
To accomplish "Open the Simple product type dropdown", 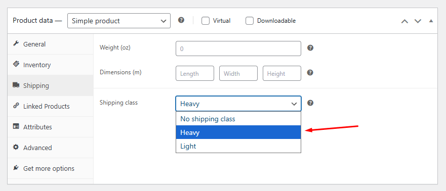I will [x=119, y=21].
